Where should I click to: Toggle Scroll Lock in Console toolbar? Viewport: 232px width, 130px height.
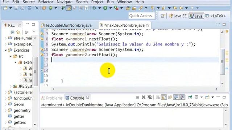pyautogui.click(x=164, y=97)
